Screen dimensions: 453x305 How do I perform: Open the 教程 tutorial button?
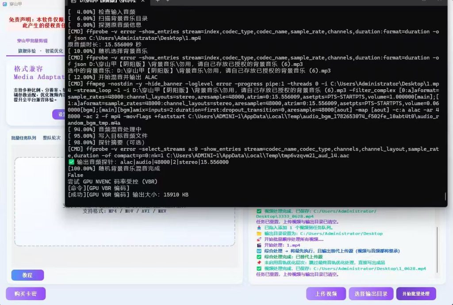pos(27,275)
